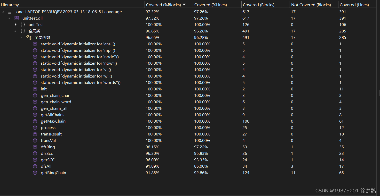Image resolution: width=380 pixels, height=196 pixels.
Task: Click the coverage file icon for one_LAPTOP-PS33UQBV
Action: coord(10,12)
